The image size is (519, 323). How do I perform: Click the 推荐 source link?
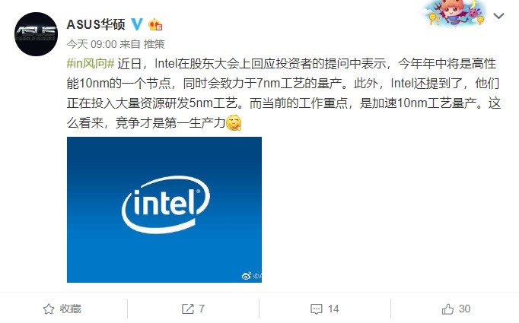[x=154, y=44]
